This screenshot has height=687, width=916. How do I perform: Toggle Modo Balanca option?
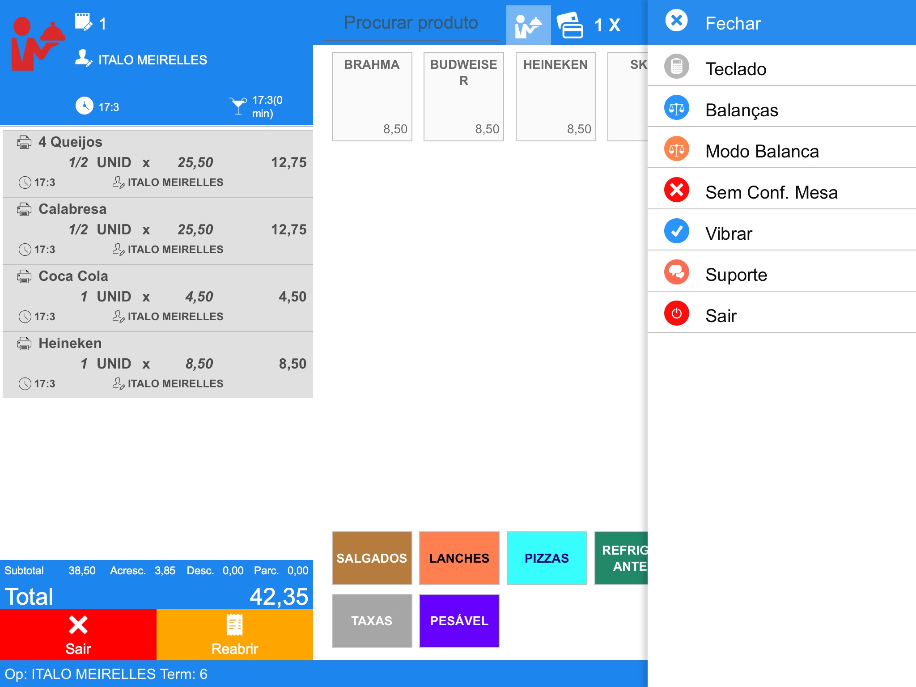click(782, 148)
